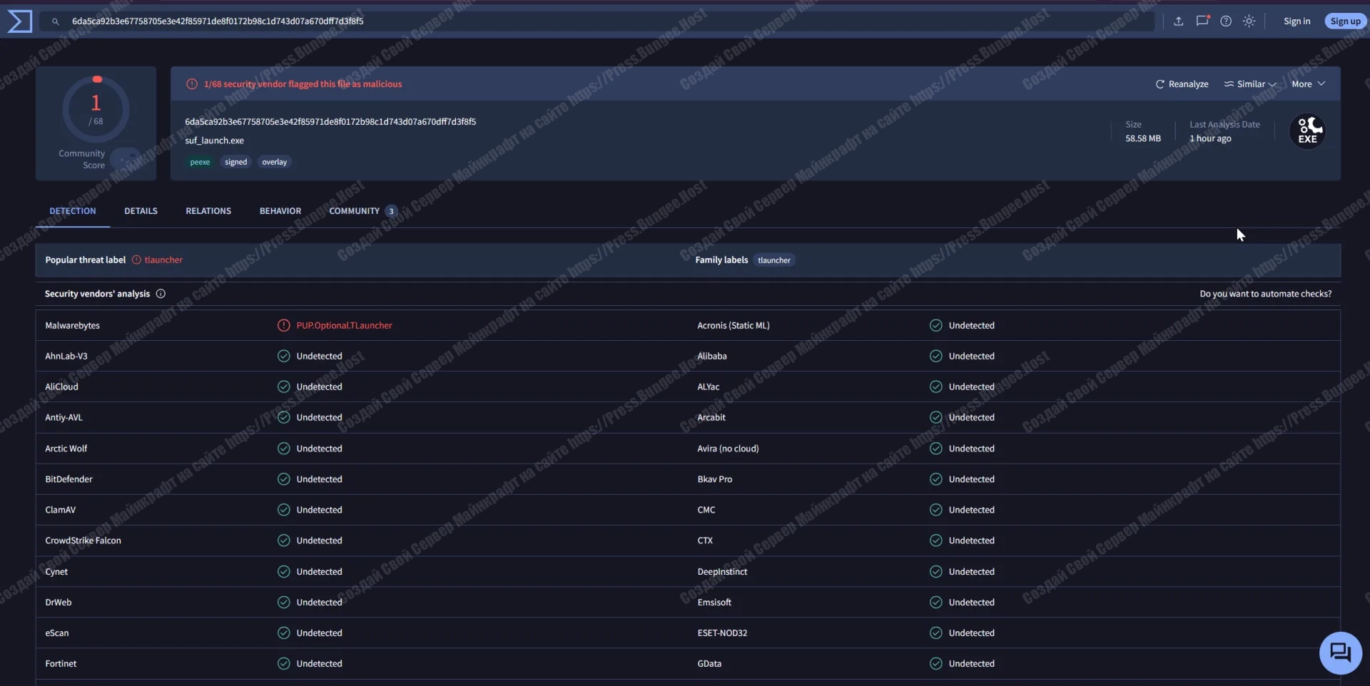
Task: Click the Sign up button
Action: pyautogui.click(x=1345, y=21)
